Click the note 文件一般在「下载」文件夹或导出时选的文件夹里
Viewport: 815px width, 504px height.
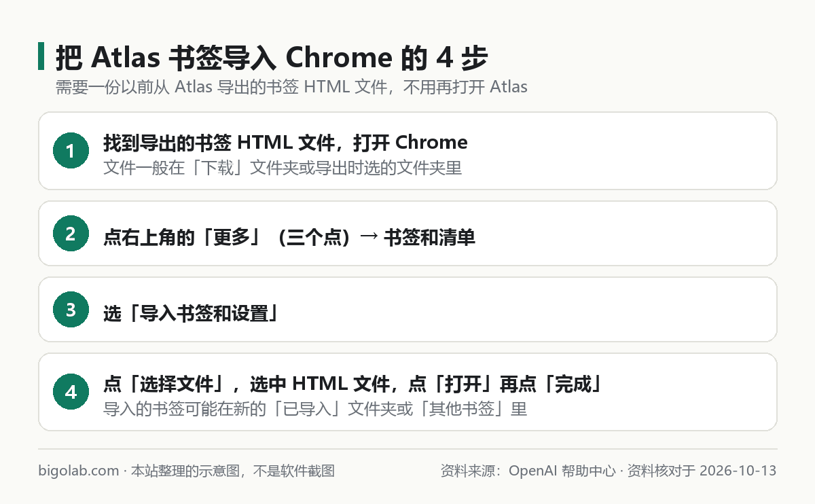point(283,168)
